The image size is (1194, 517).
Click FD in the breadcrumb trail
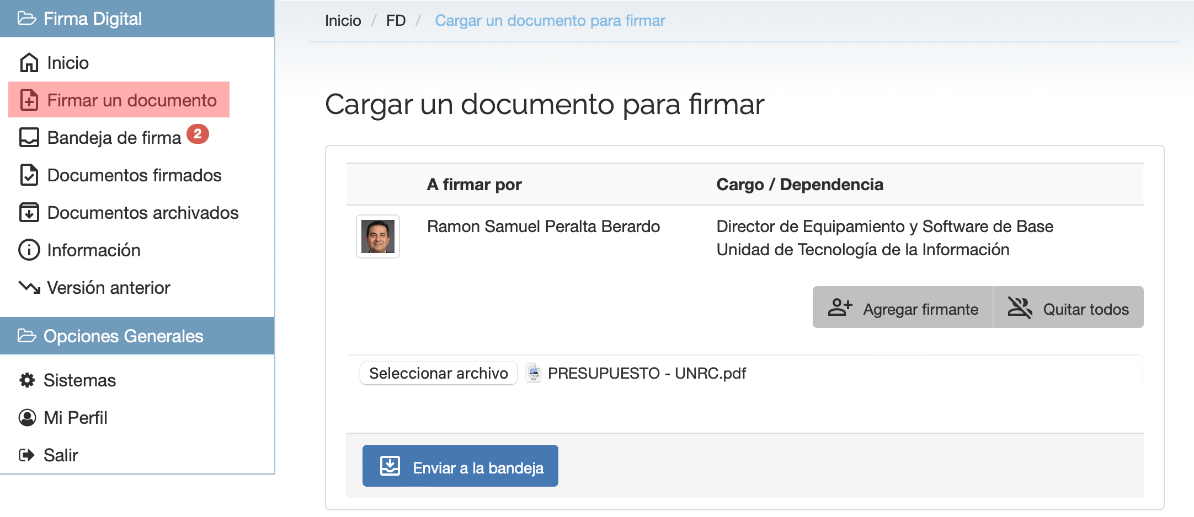(396, 20)
